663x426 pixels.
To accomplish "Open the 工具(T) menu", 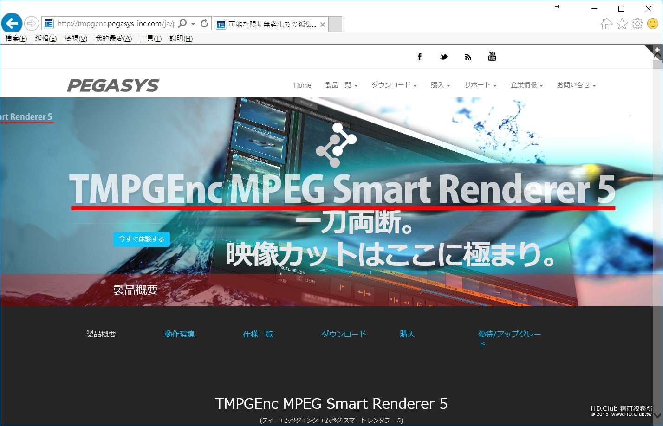I will pos(151,39).
